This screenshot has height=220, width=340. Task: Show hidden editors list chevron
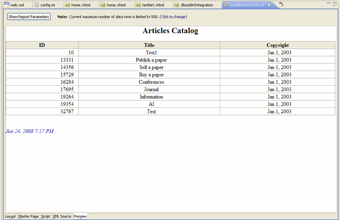(x=281, y=4)
